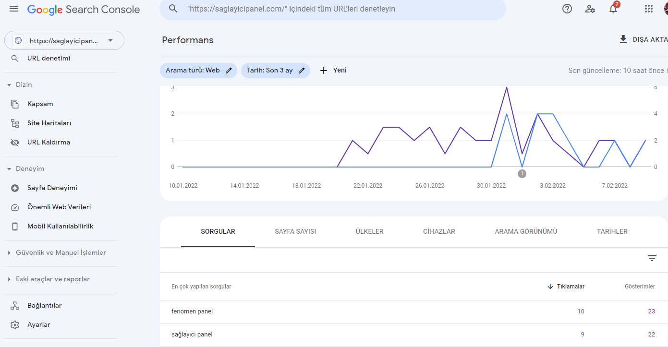Open the property selector dropdown
668x347 pixels.
64,41
